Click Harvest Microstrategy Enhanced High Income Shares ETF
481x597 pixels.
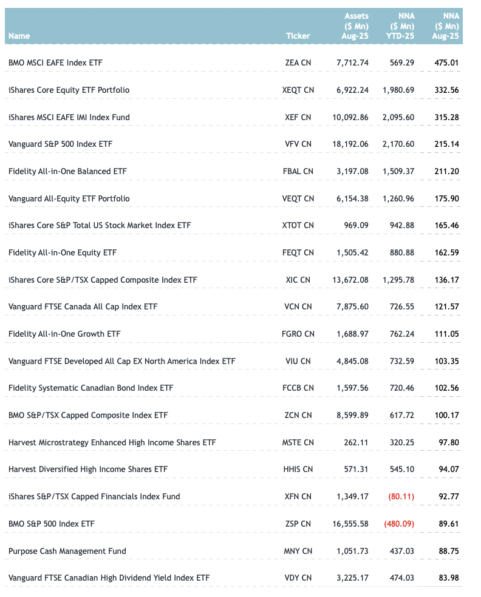point(112,442)
